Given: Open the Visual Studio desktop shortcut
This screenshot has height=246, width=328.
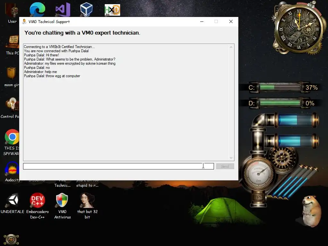Looking at the screenshot, I should pos(62,9).
